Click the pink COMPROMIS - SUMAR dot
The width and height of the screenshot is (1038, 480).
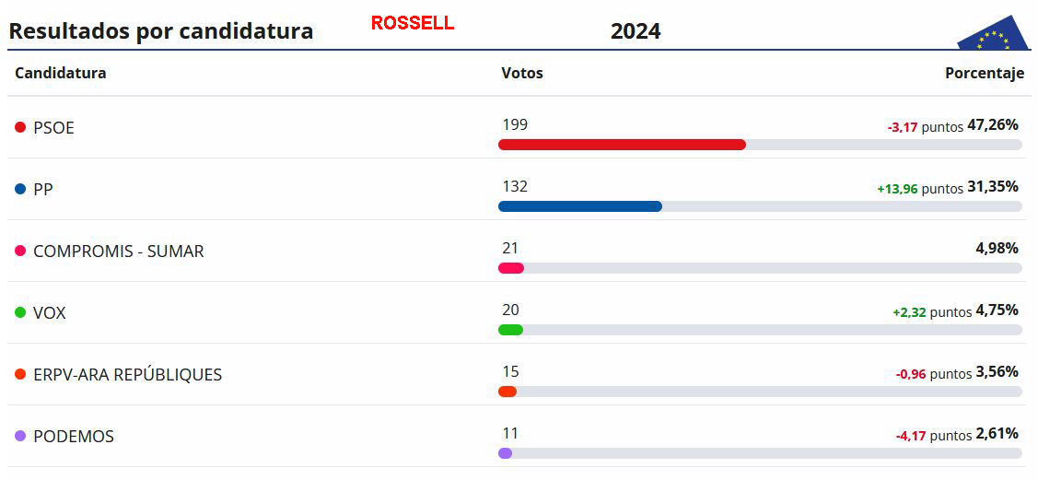click(x=20, y=252)
